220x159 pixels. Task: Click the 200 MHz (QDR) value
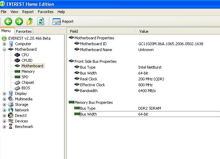pyautogui.click(x=151, y=79)
